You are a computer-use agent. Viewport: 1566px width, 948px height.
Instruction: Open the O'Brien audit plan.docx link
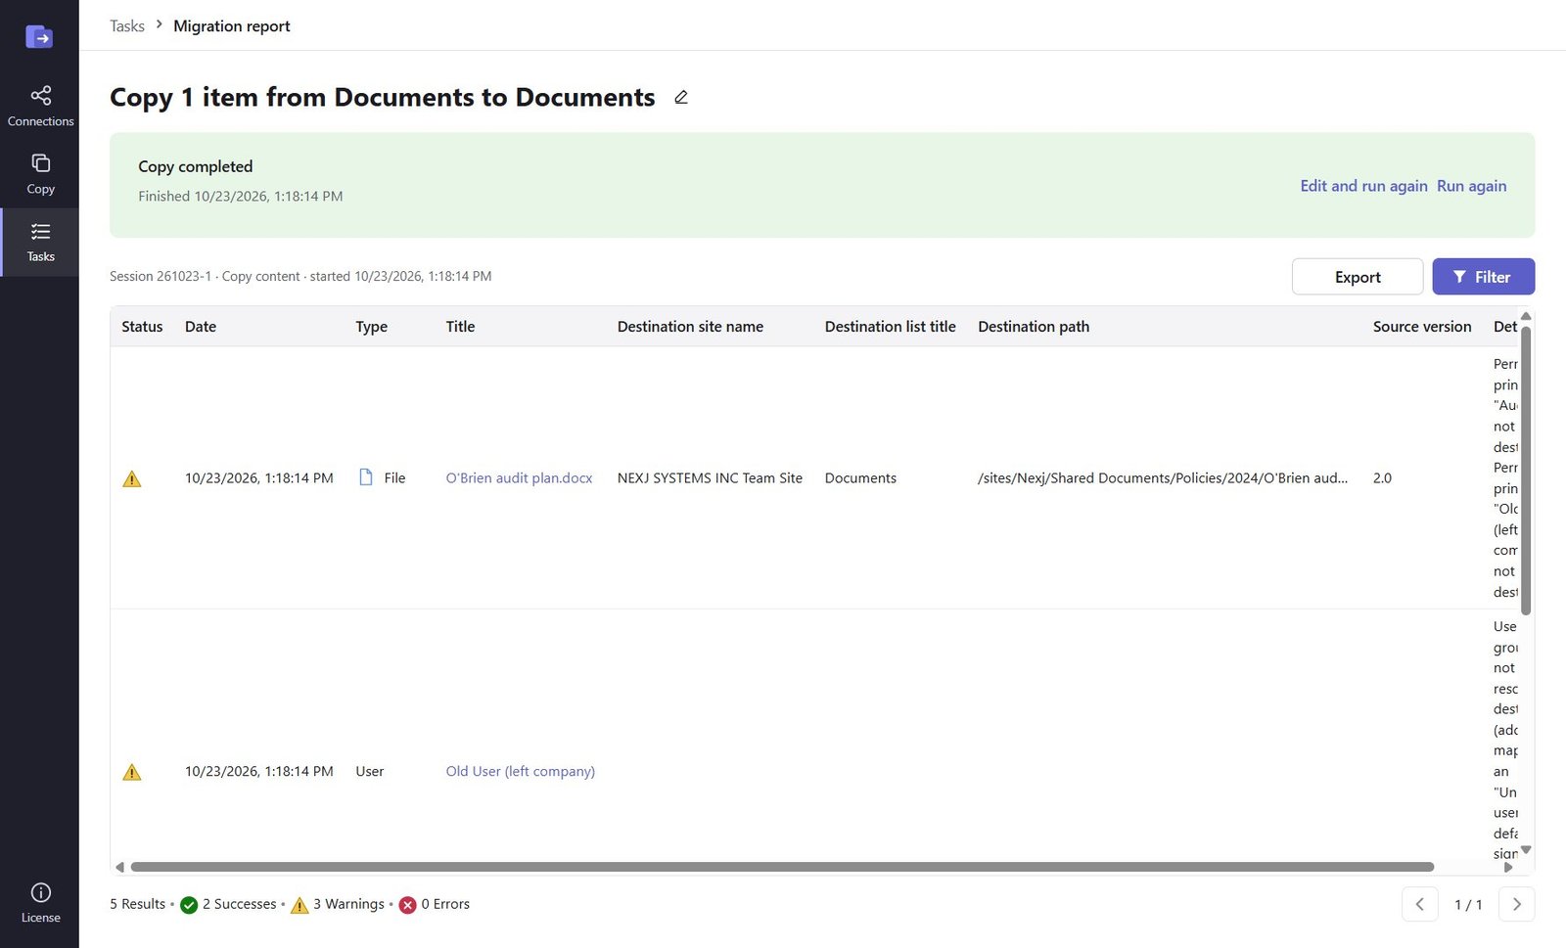(519, 478)
